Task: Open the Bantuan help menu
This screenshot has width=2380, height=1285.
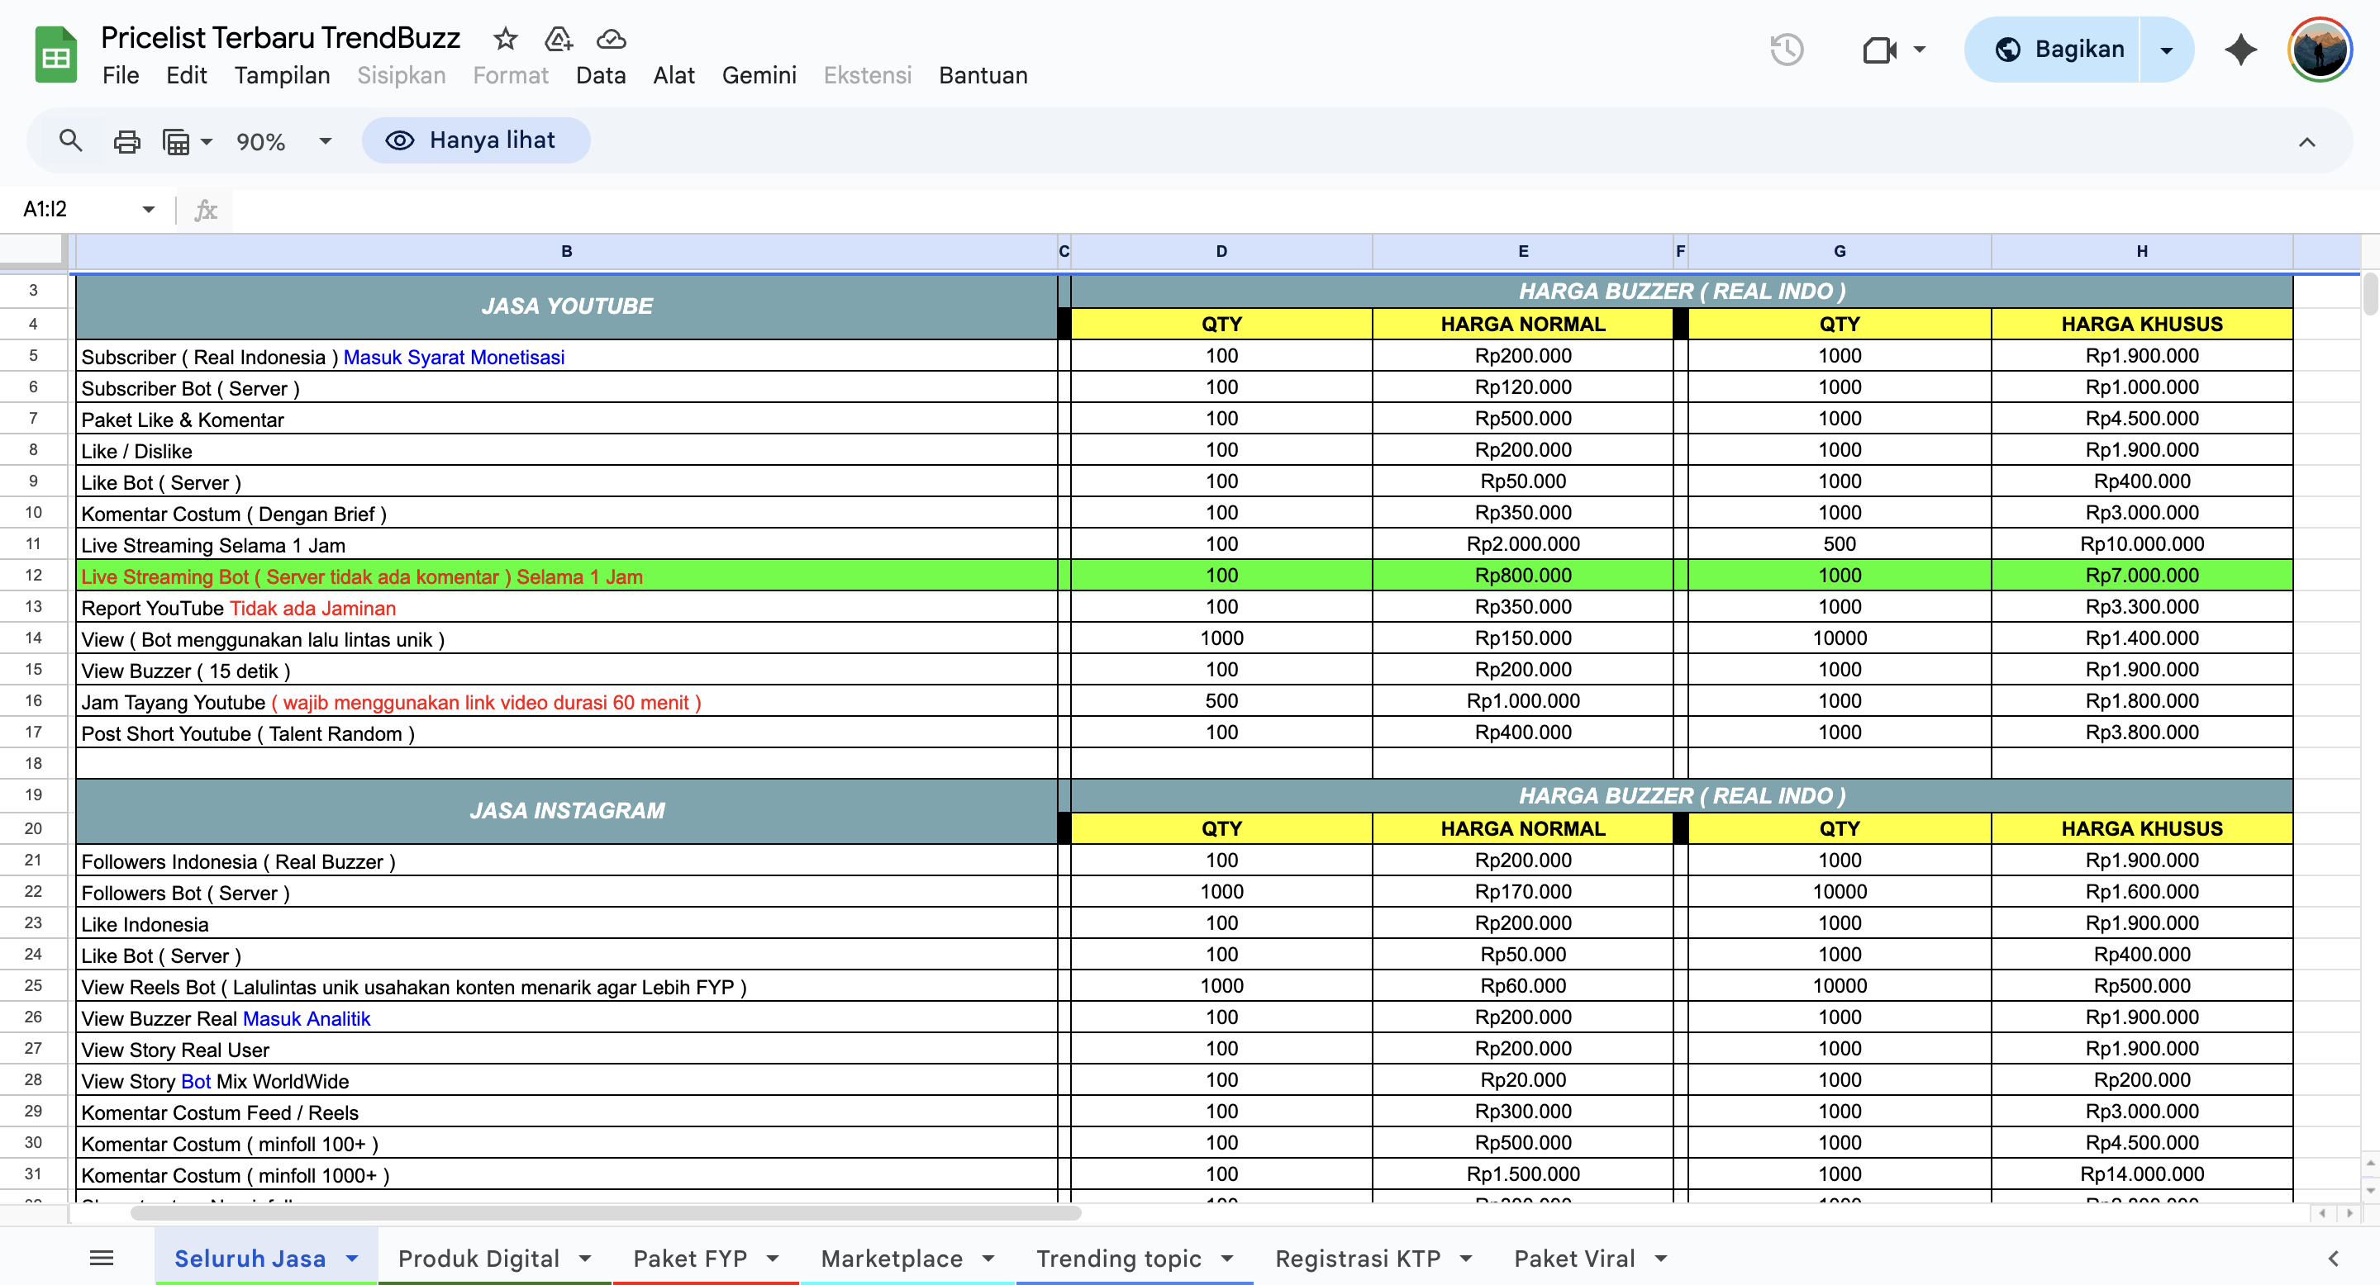Action: pyautogui.click(x=982, y=76)
